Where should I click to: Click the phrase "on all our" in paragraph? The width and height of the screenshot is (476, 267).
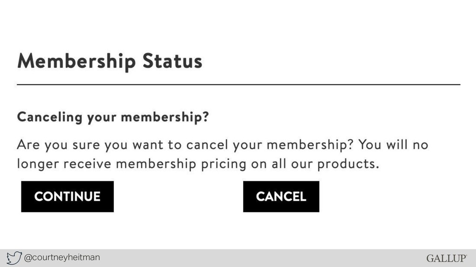point(282,164)
